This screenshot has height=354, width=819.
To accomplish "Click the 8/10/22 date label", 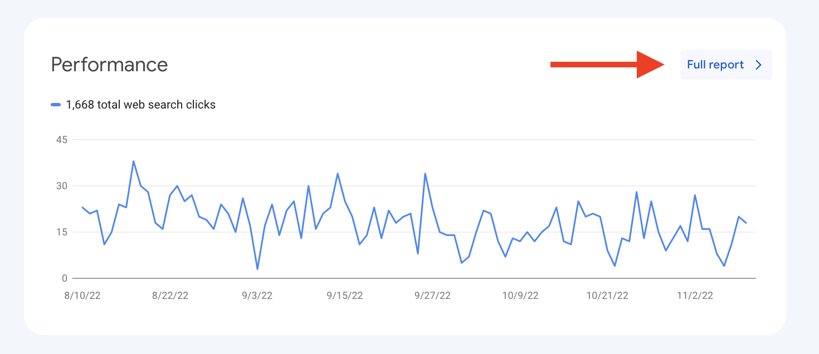I will [x=82, y=296].
